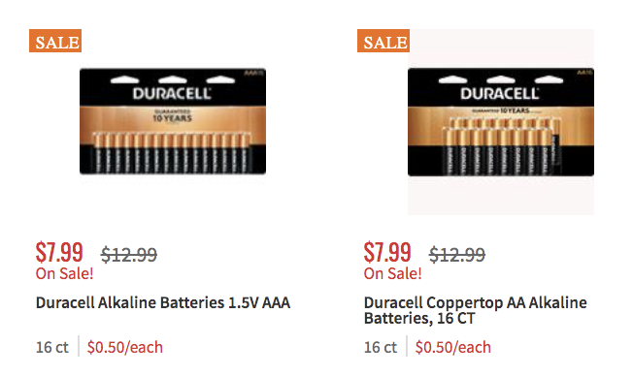The width and height of the screenshot is (633, 376).
Task: Click the SALE badge on AA batteries
Action: click(x=383, y=41)
